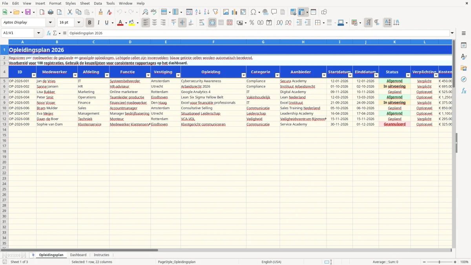Open the sidebar Gallery
Viewport: 471px width, 265px height.
pyautogui.click(x=464, y=68)
